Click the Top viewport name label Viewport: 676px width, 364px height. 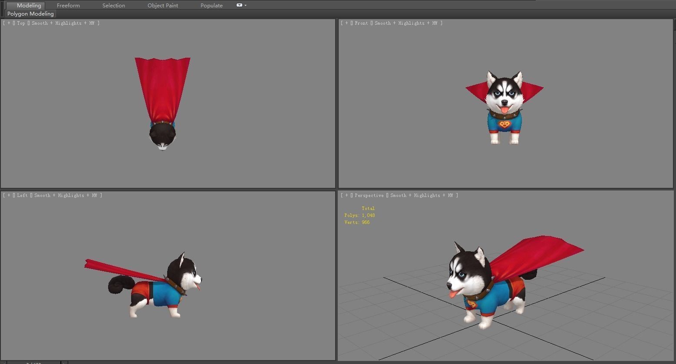click(21, 23)
